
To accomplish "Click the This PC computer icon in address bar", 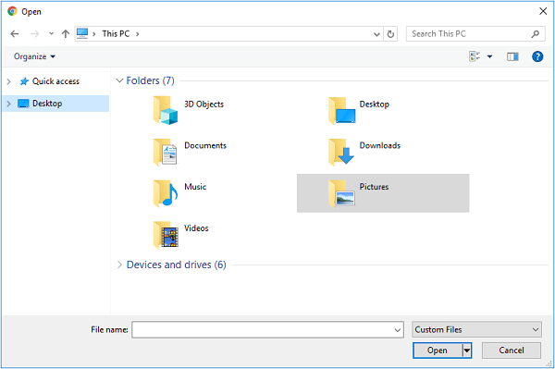I will pyautogui.click(x=82, y=33).
